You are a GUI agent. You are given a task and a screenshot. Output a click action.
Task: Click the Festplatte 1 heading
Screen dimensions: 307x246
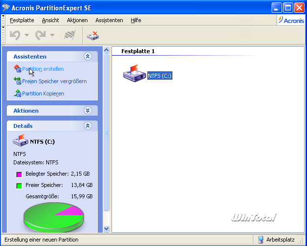coord(138,51)
